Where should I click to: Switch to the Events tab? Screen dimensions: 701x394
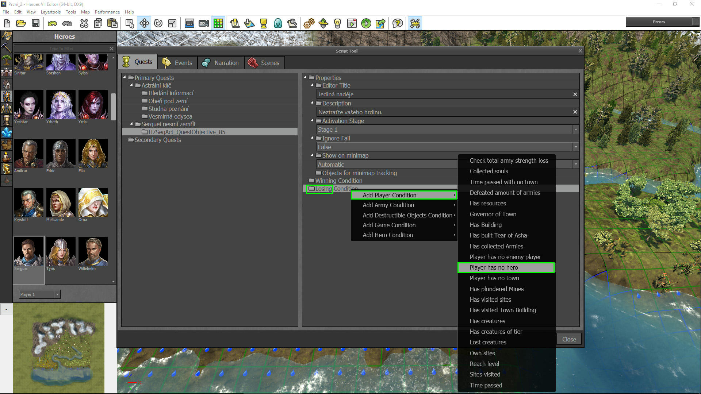(177, 63)
